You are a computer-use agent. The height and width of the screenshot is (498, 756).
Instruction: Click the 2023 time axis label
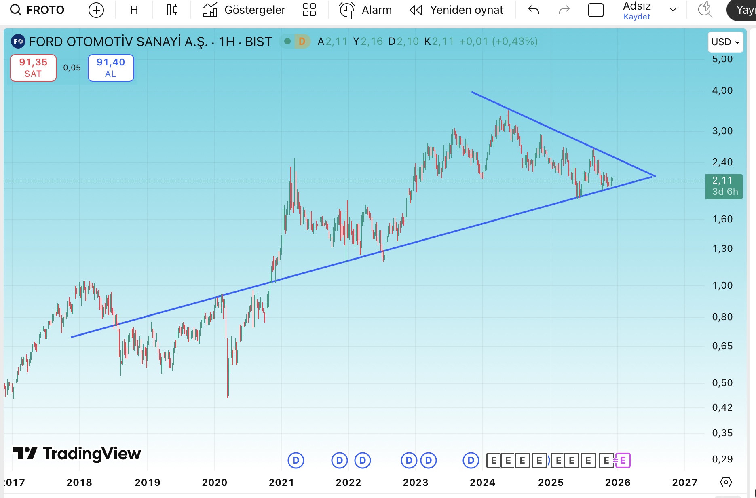pyautogui.click(x=416, y=483)
